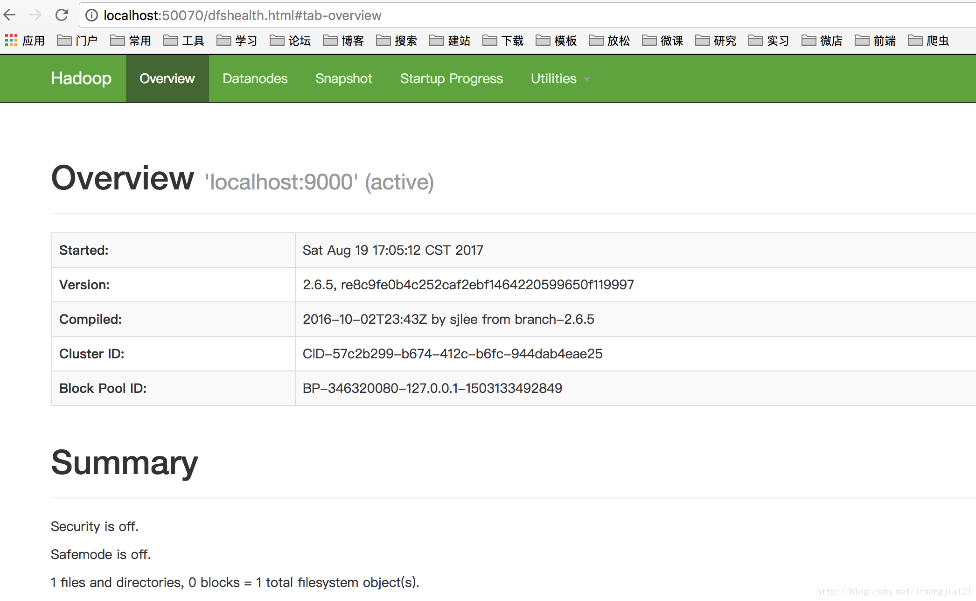Click the browser forward arrow
This screenshot has width=976, height=601.
click(35, 15)
